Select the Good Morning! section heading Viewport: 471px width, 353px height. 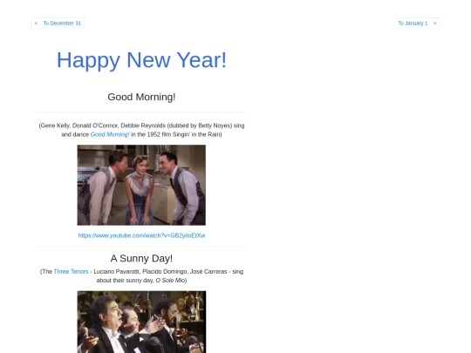tap(141, 97)
